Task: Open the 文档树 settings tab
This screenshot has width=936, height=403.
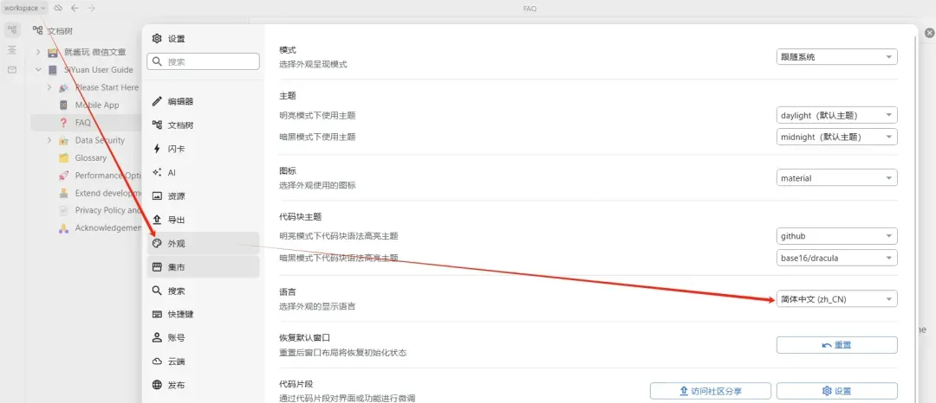Action: click(203, 125)
